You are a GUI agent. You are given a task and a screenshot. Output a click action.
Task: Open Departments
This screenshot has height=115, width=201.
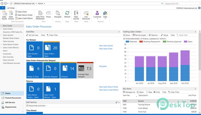click(x=12, y=107)
